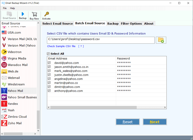Select the Yeah.net icon
The image size is (193, 140).
point(4,110)
